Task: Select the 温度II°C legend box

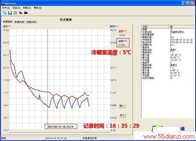Action: [123, 43]
